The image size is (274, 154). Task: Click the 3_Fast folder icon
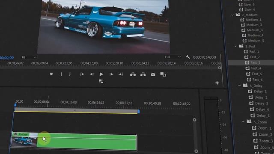click(241, 46)
